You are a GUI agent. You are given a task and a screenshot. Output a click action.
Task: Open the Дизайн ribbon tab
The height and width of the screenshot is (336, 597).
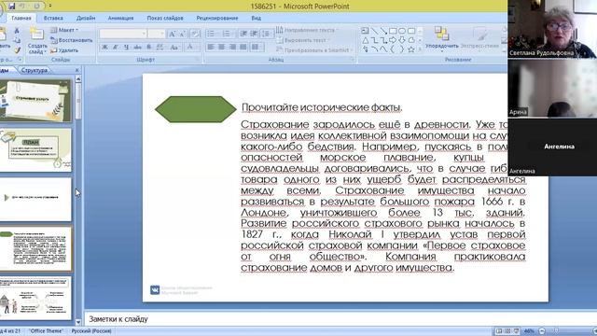[x=86, y=18]
